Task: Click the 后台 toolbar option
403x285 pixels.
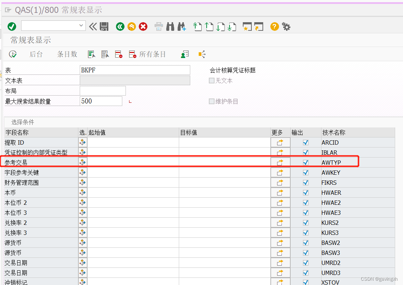Action: 36,54
